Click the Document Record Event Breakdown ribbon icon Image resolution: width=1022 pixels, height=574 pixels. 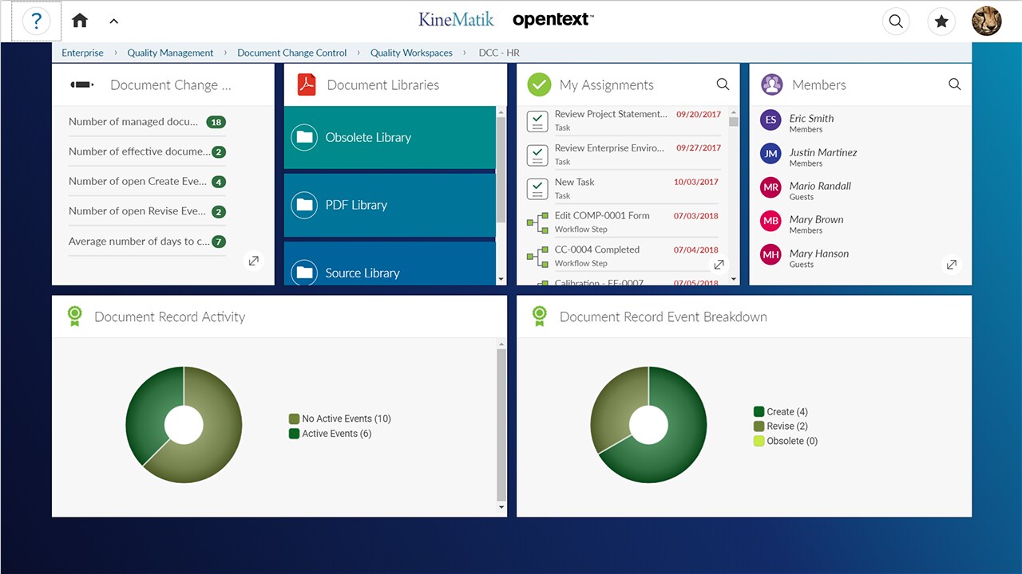click(x=540, y=316)
